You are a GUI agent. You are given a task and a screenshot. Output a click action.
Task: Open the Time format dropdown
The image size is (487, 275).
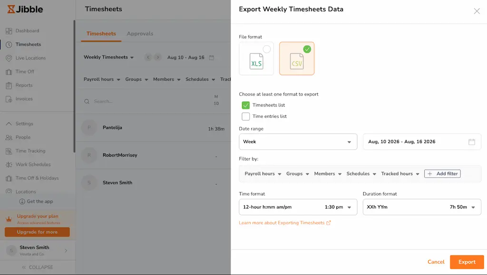[298, 207]
